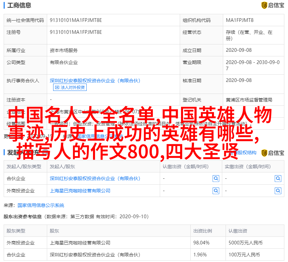Click the 注册资本 label
The height and width of the screenshot is (262, 288).
[16, 100]
